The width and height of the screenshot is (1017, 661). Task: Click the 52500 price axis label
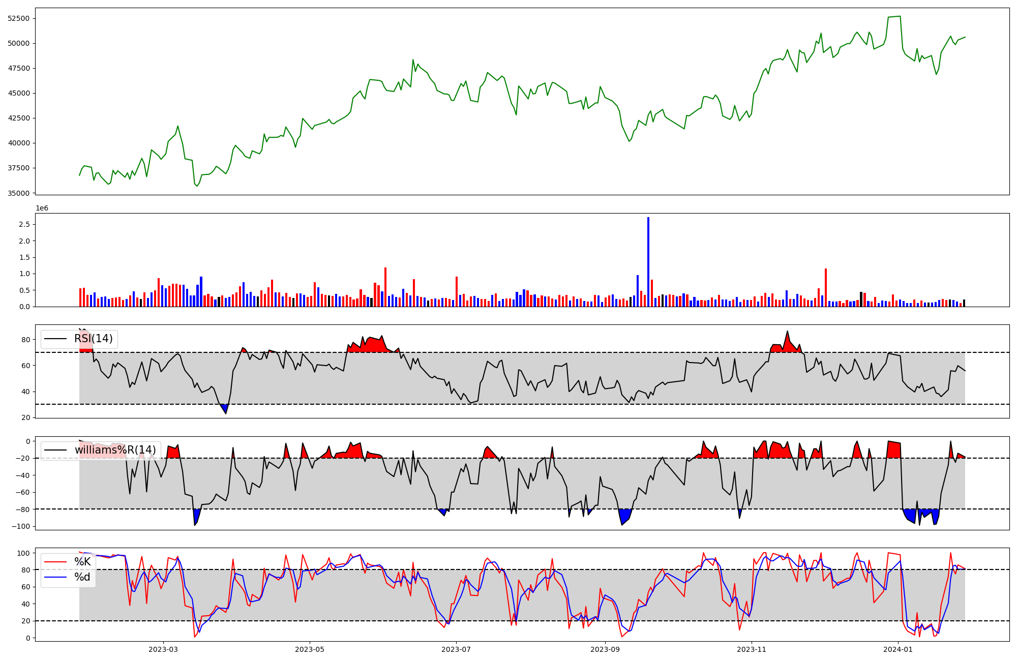[x=19, y=18]
